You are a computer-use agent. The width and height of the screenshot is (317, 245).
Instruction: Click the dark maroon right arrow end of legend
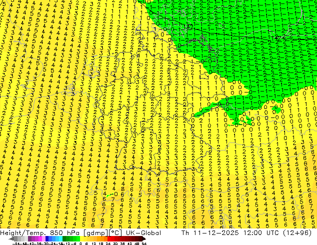pos(143,239)
